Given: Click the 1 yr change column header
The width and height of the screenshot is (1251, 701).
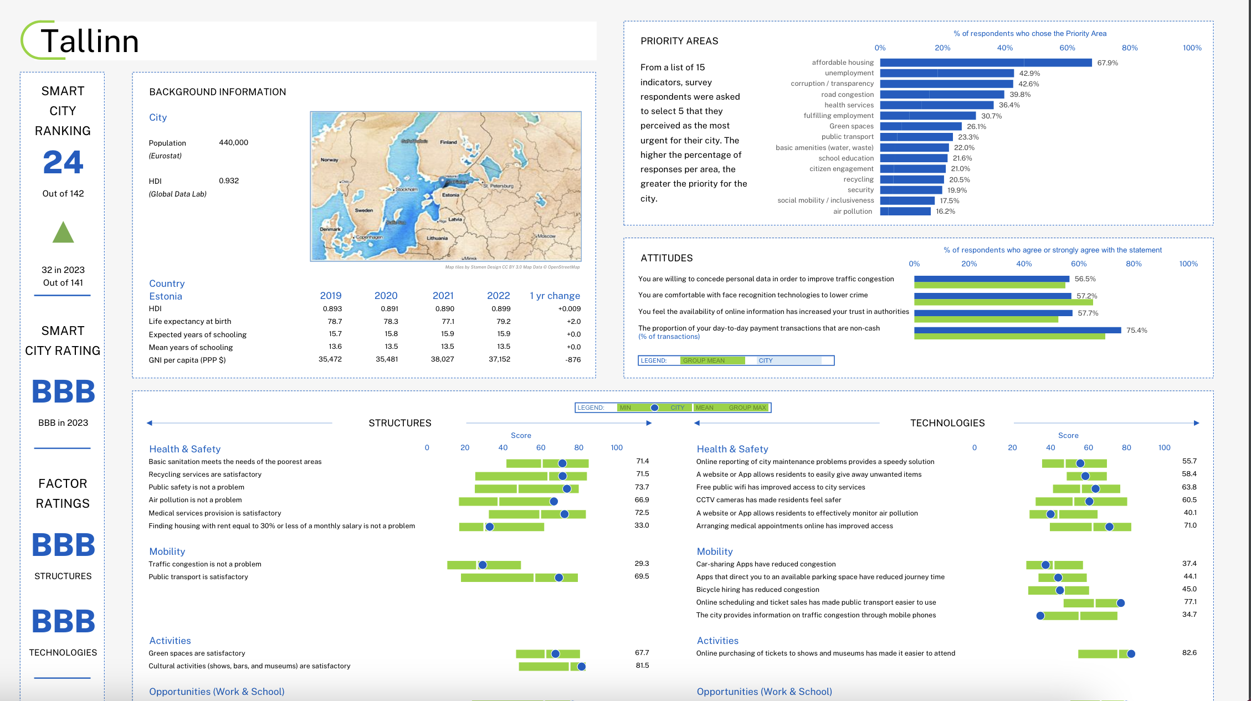Looking at the screenshot, I should 555,296.
